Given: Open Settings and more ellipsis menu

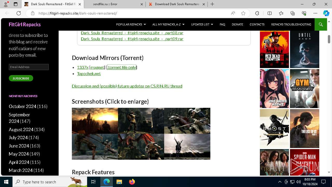Looking at the screenshot, I should click(x=315, y=13).
